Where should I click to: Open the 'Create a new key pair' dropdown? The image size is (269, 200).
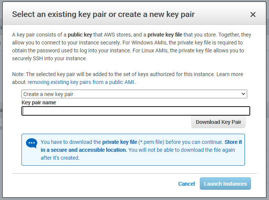coord(134,94)
